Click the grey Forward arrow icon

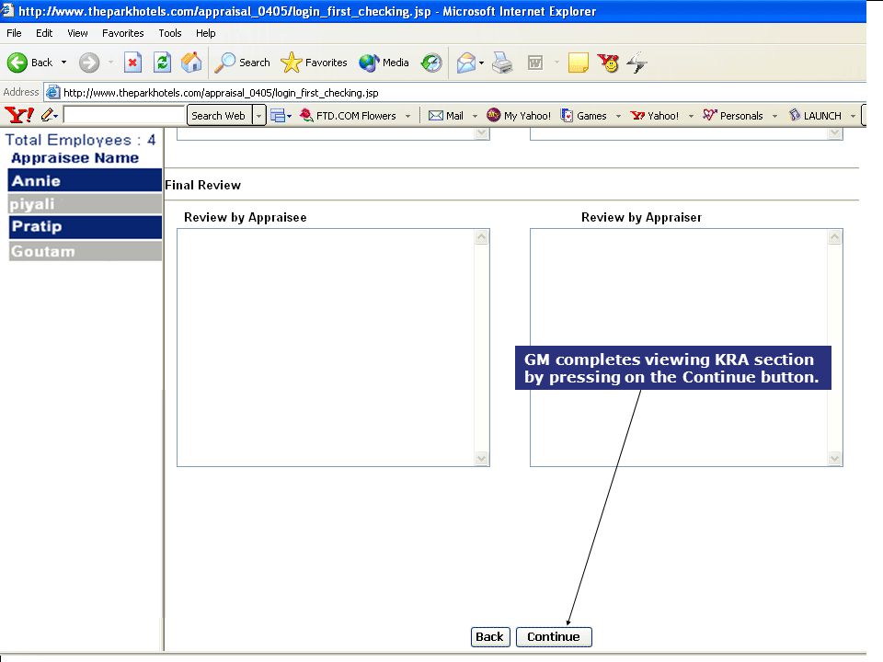89,63
